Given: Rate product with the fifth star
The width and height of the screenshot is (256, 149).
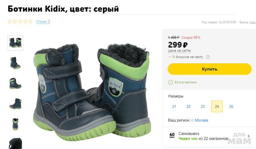Looking at the screenshot, I should coord(31,21).
